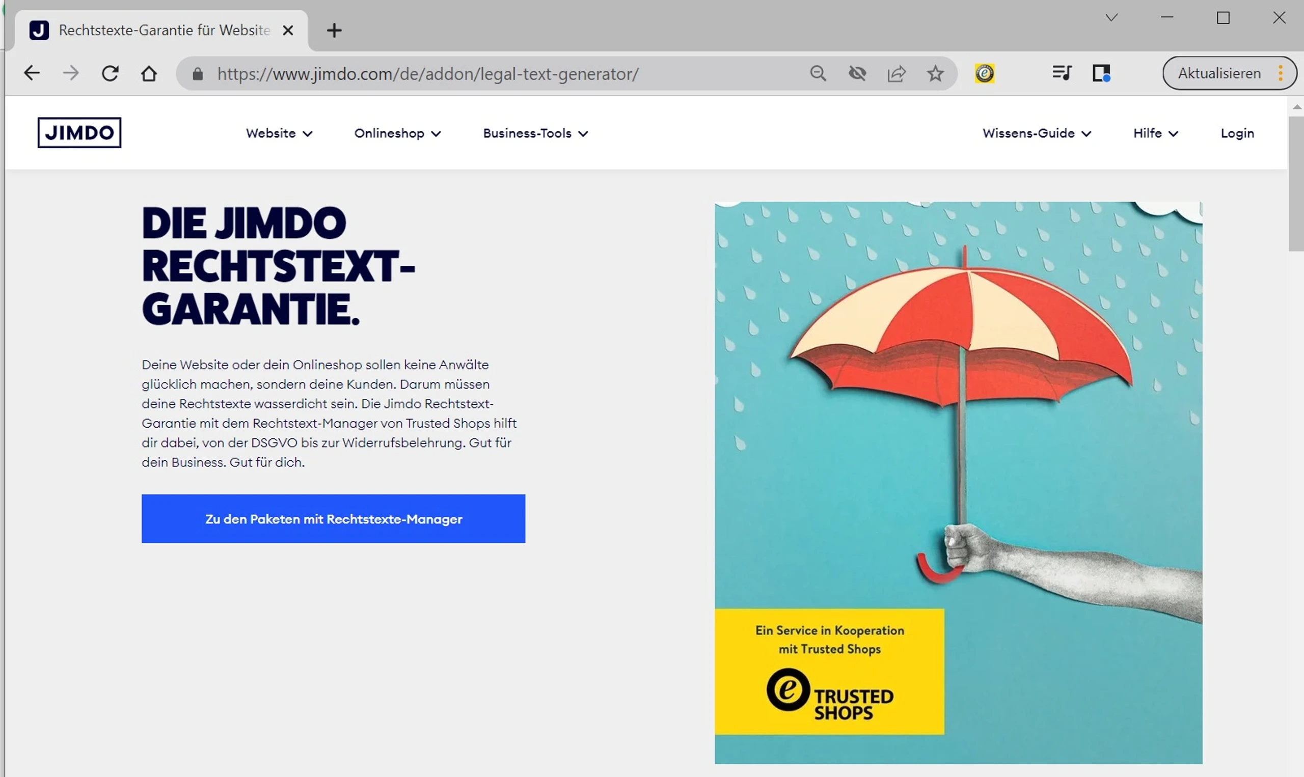Open the browser home page icon
The width and height of the screenshot is (1304, 777).
click(x=149, y=73)
